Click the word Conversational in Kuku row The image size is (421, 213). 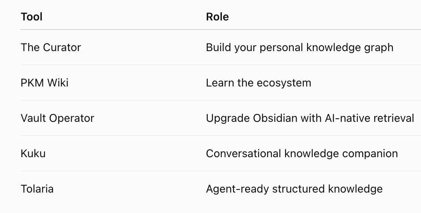(x=244, y=154)
